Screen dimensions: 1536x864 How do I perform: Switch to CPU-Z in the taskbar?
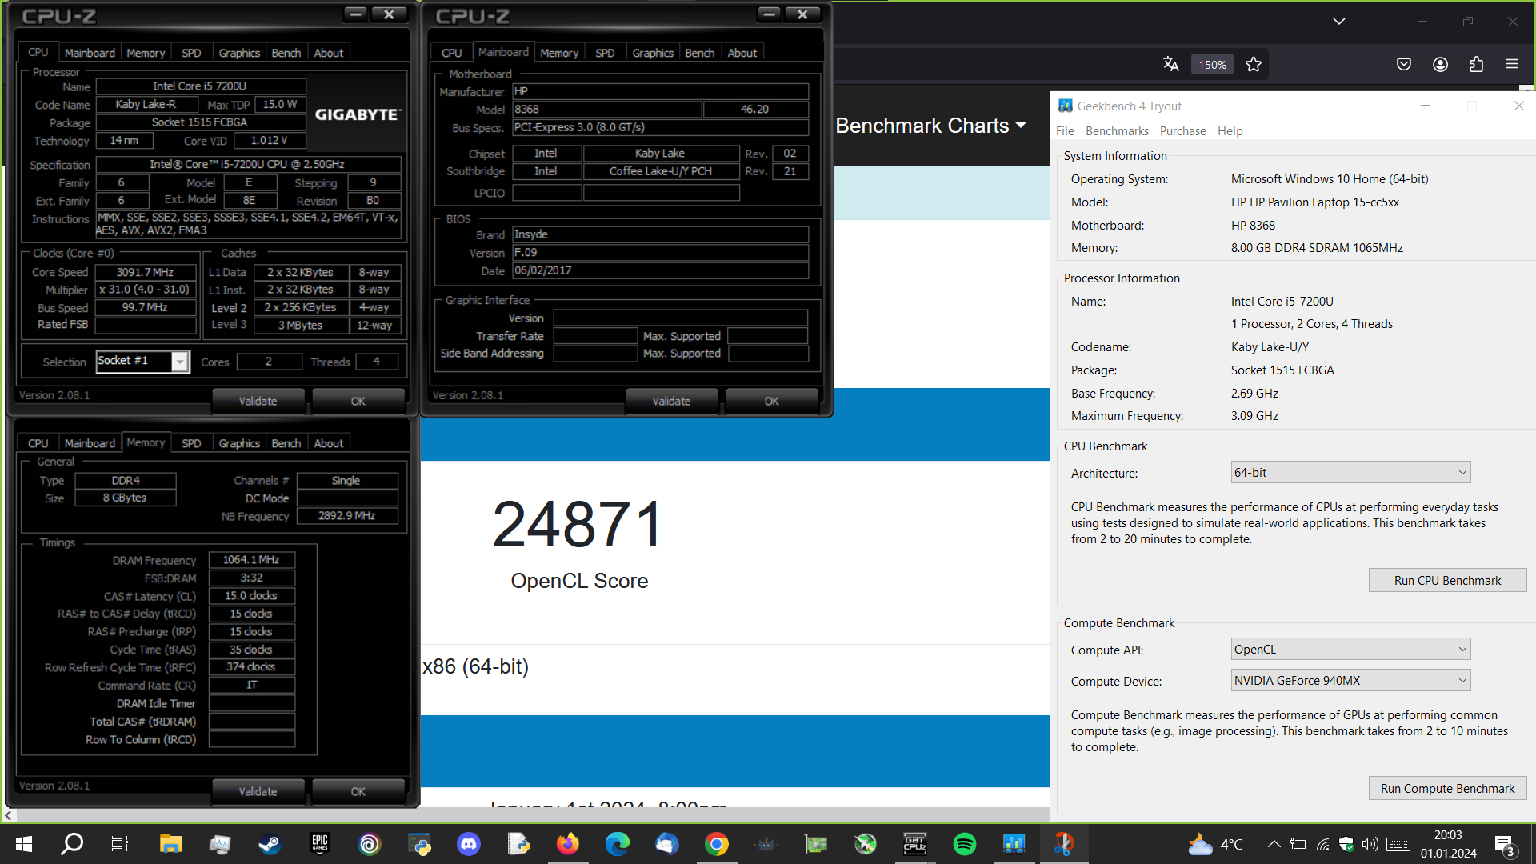pos(915,844)
